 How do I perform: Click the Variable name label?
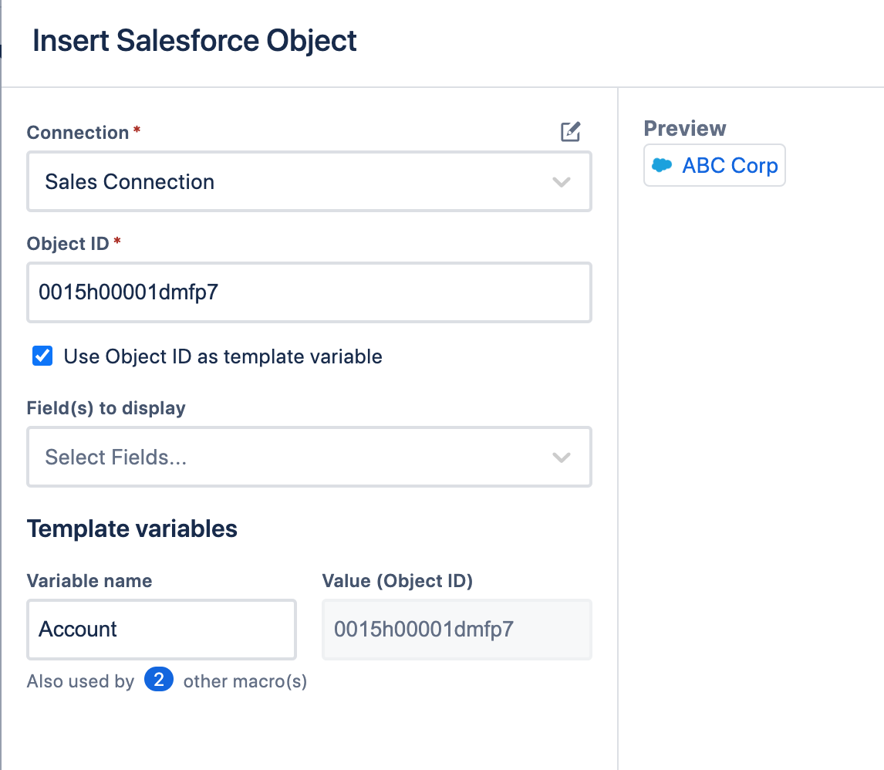click(89, 581)
